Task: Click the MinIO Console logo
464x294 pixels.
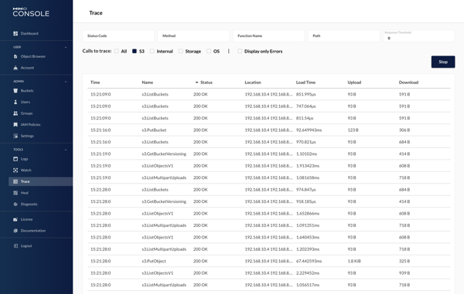Action: pyautogui.click(x=31, y=12)
